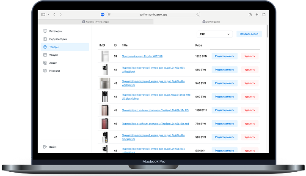Select Товары in the sidebar
Image resolution: width=306 pixels, height=176 pixels.
click(65, 47)
